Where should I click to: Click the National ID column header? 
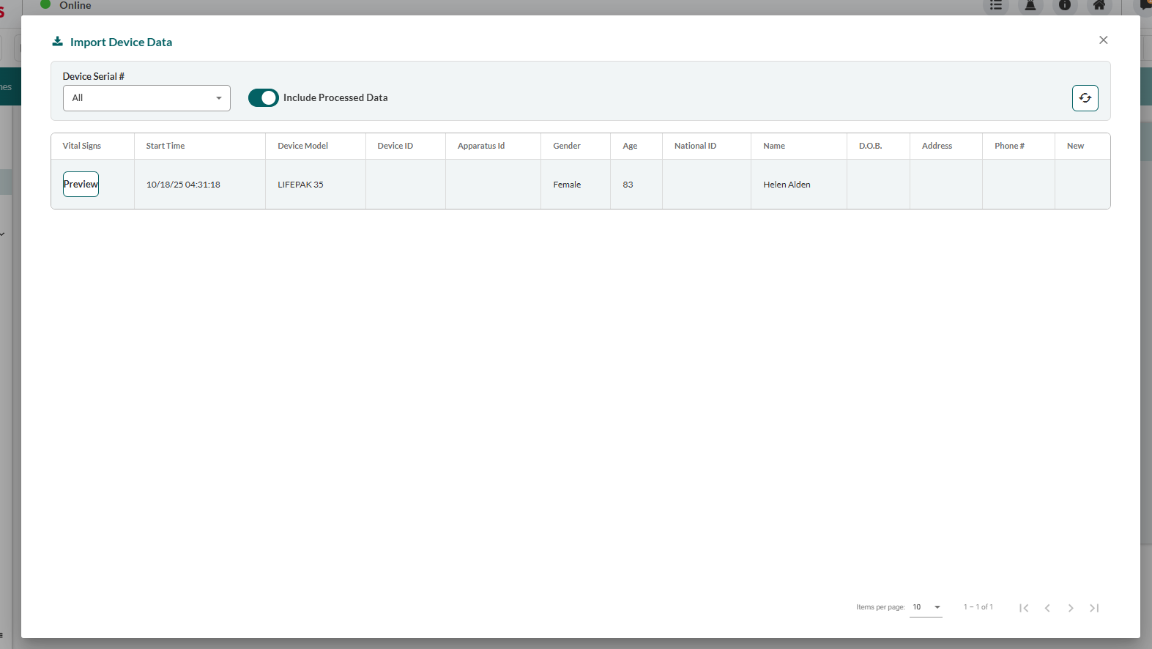(x=695, y=146)
